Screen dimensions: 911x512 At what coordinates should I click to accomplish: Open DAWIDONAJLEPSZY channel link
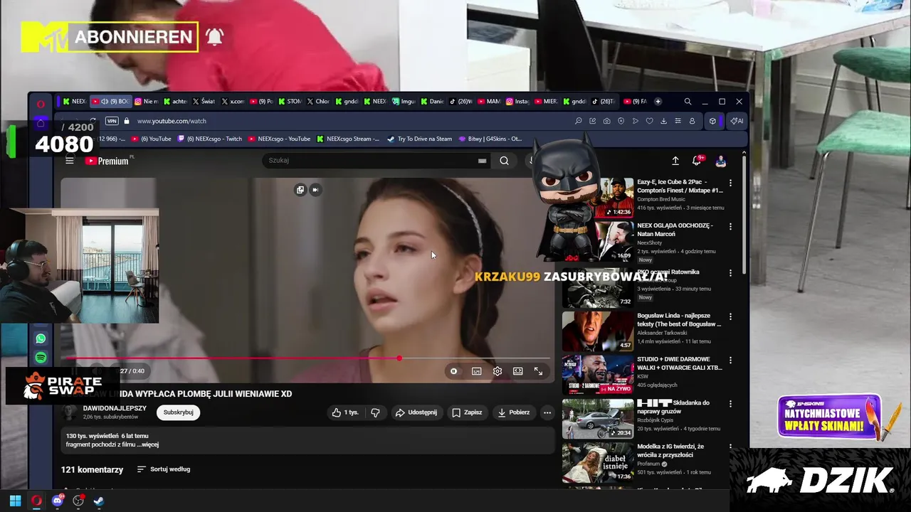(115, 408)
